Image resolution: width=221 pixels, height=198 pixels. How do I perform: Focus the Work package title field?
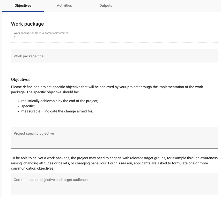[x=114, y=56]
